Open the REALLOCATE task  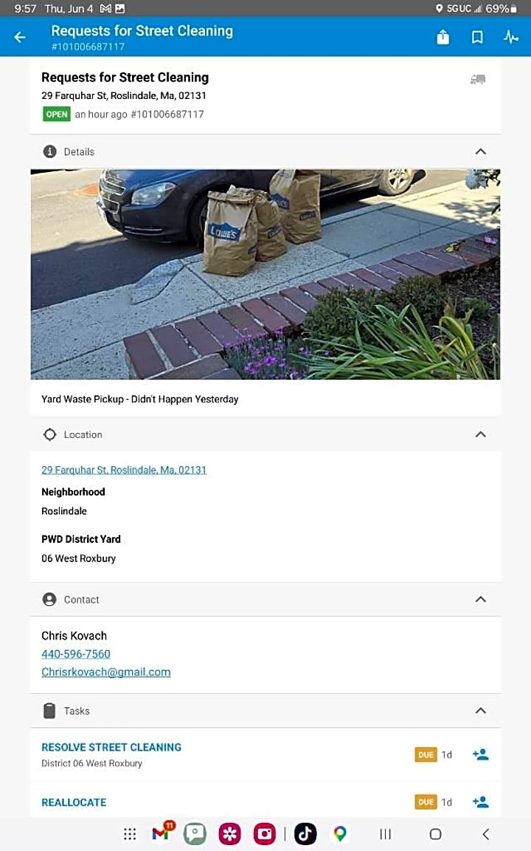coord(74,802)
